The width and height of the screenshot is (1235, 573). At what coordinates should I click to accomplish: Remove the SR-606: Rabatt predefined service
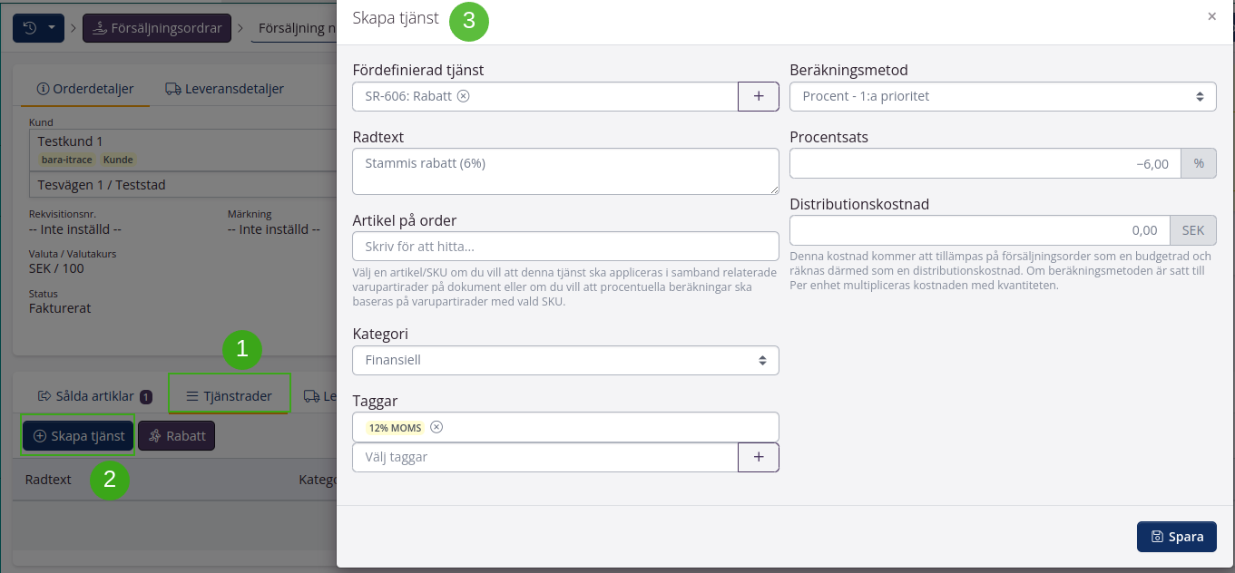pyautogui.click(x=464, y=96)
